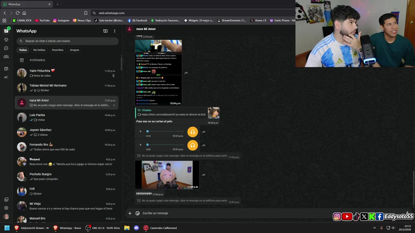415x233 pixels.
Task: Start a new chat with plus icon
Action: pos(105,31)
